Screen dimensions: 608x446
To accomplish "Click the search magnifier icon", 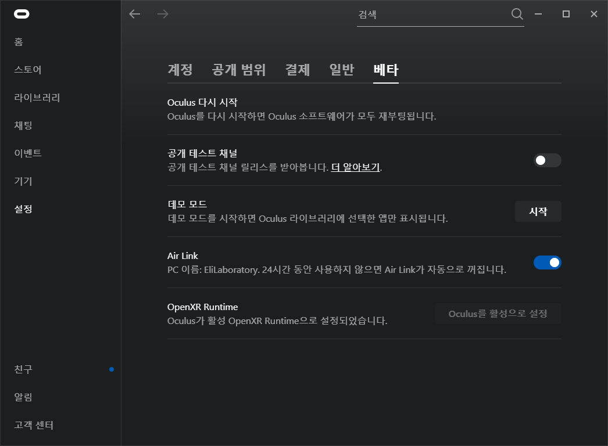I will pos(517,14).
